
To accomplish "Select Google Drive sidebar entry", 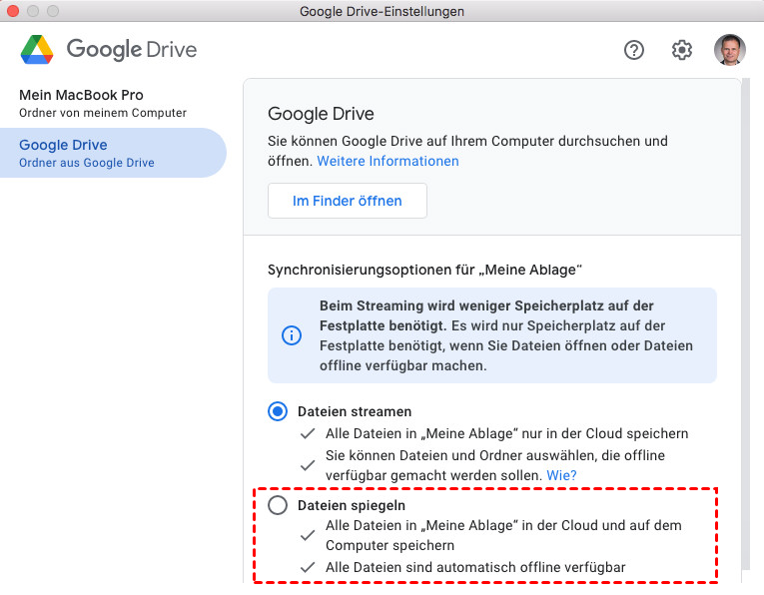I will pos(113,153).
